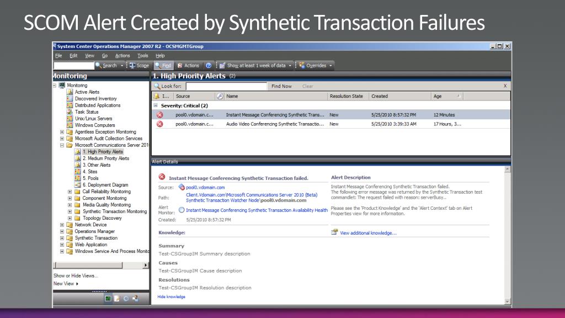The image size is (565, 318).
Task: Click the toolbar search input box
Action: click(73, 66)
